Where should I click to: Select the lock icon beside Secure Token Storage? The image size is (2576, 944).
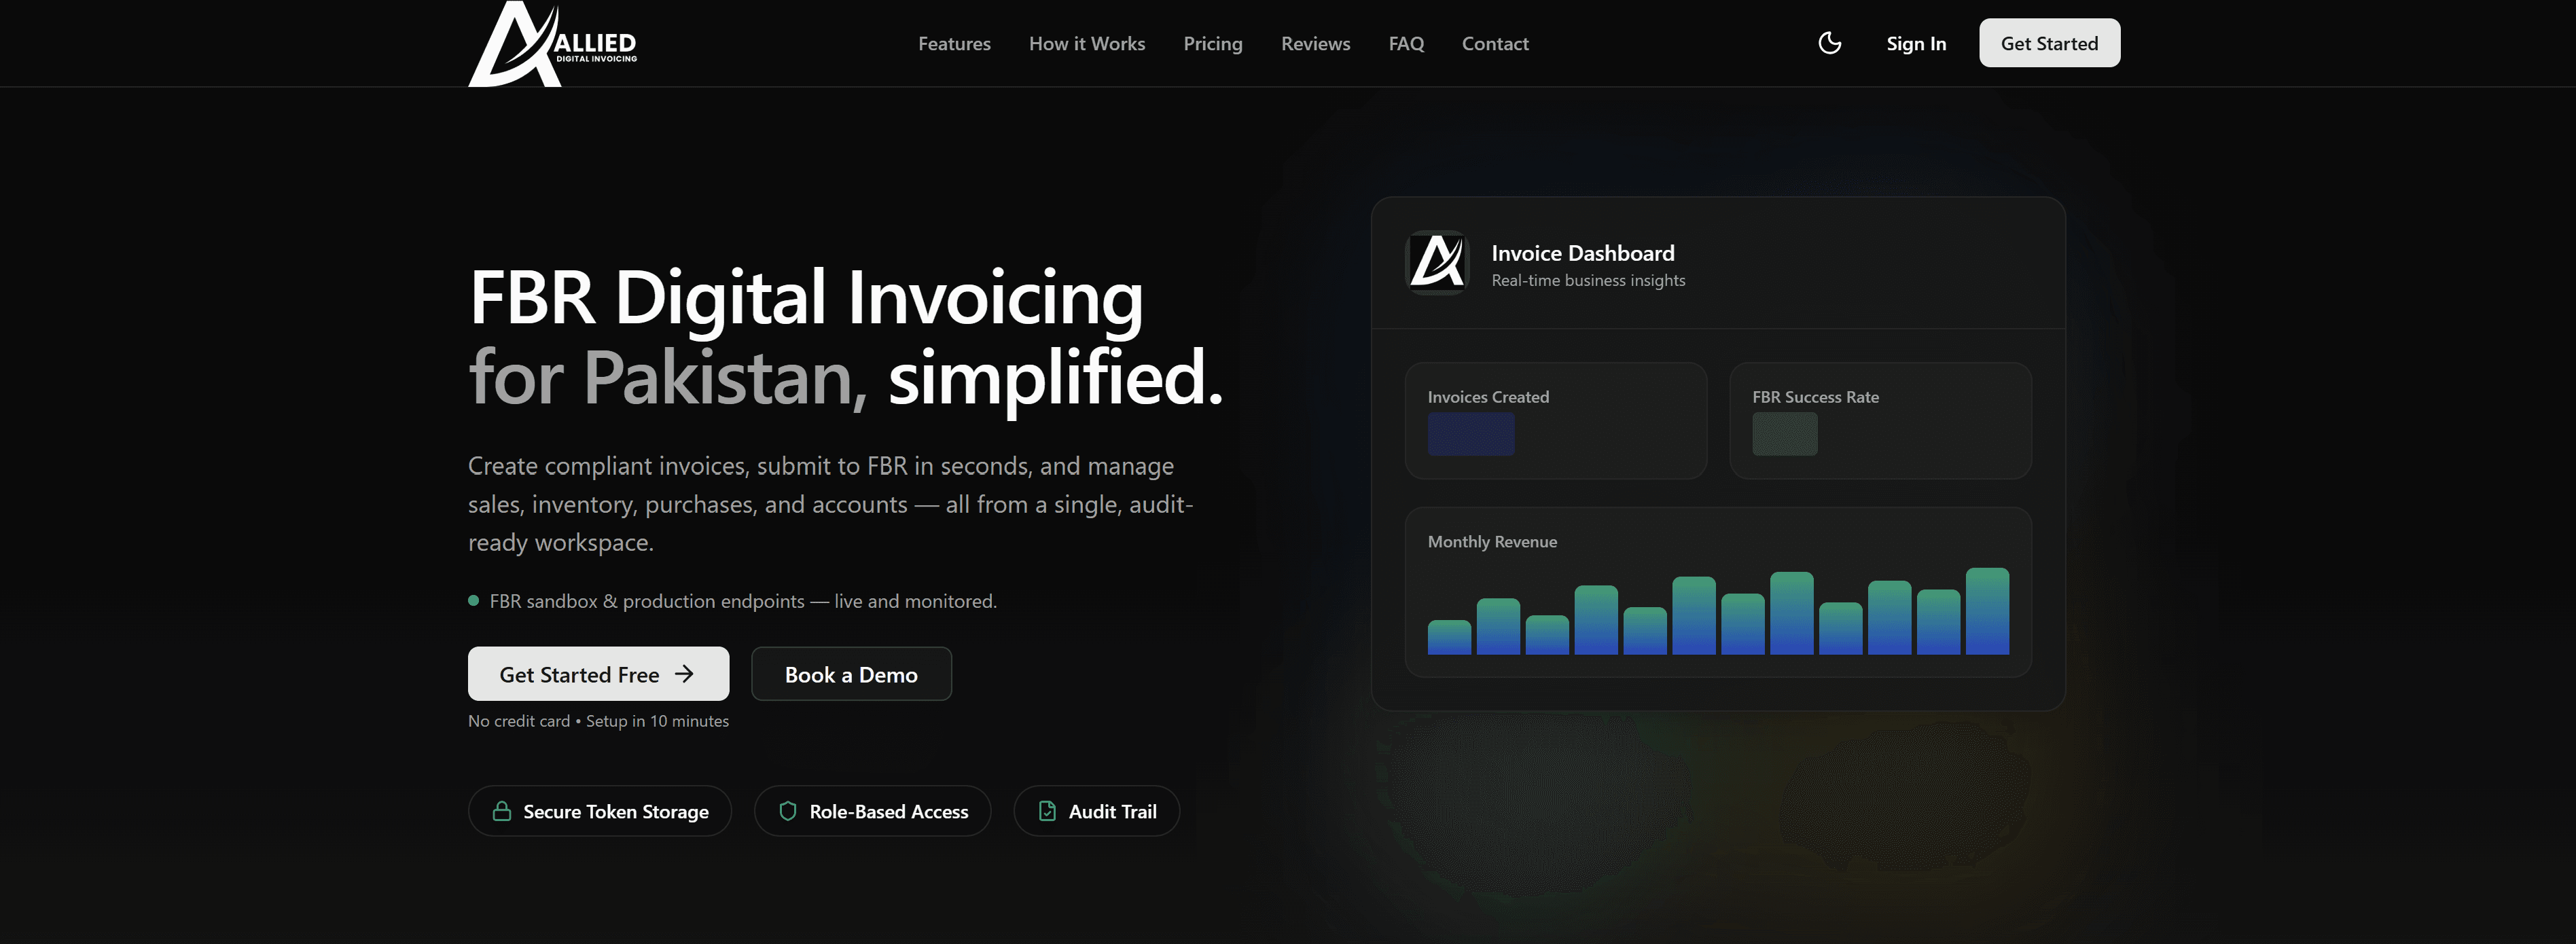click(x=503, y=811)
